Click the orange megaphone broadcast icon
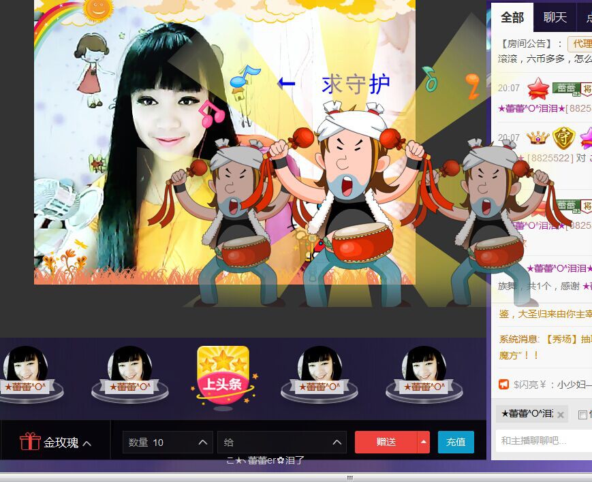The image size is (592, 482). pyautogui.click(x=504, y=384)
